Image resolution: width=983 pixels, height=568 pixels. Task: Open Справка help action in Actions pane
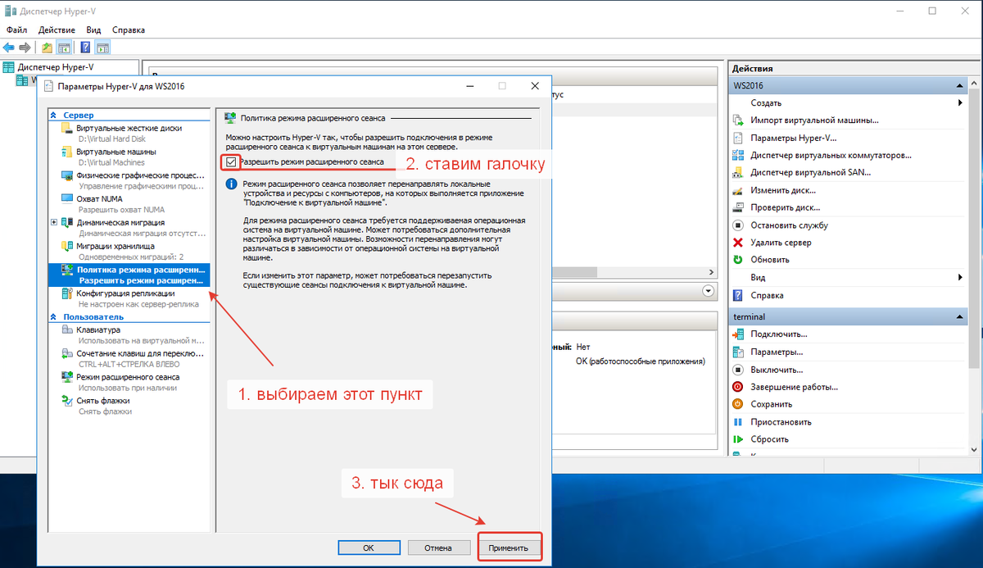[x=767, y=295]
